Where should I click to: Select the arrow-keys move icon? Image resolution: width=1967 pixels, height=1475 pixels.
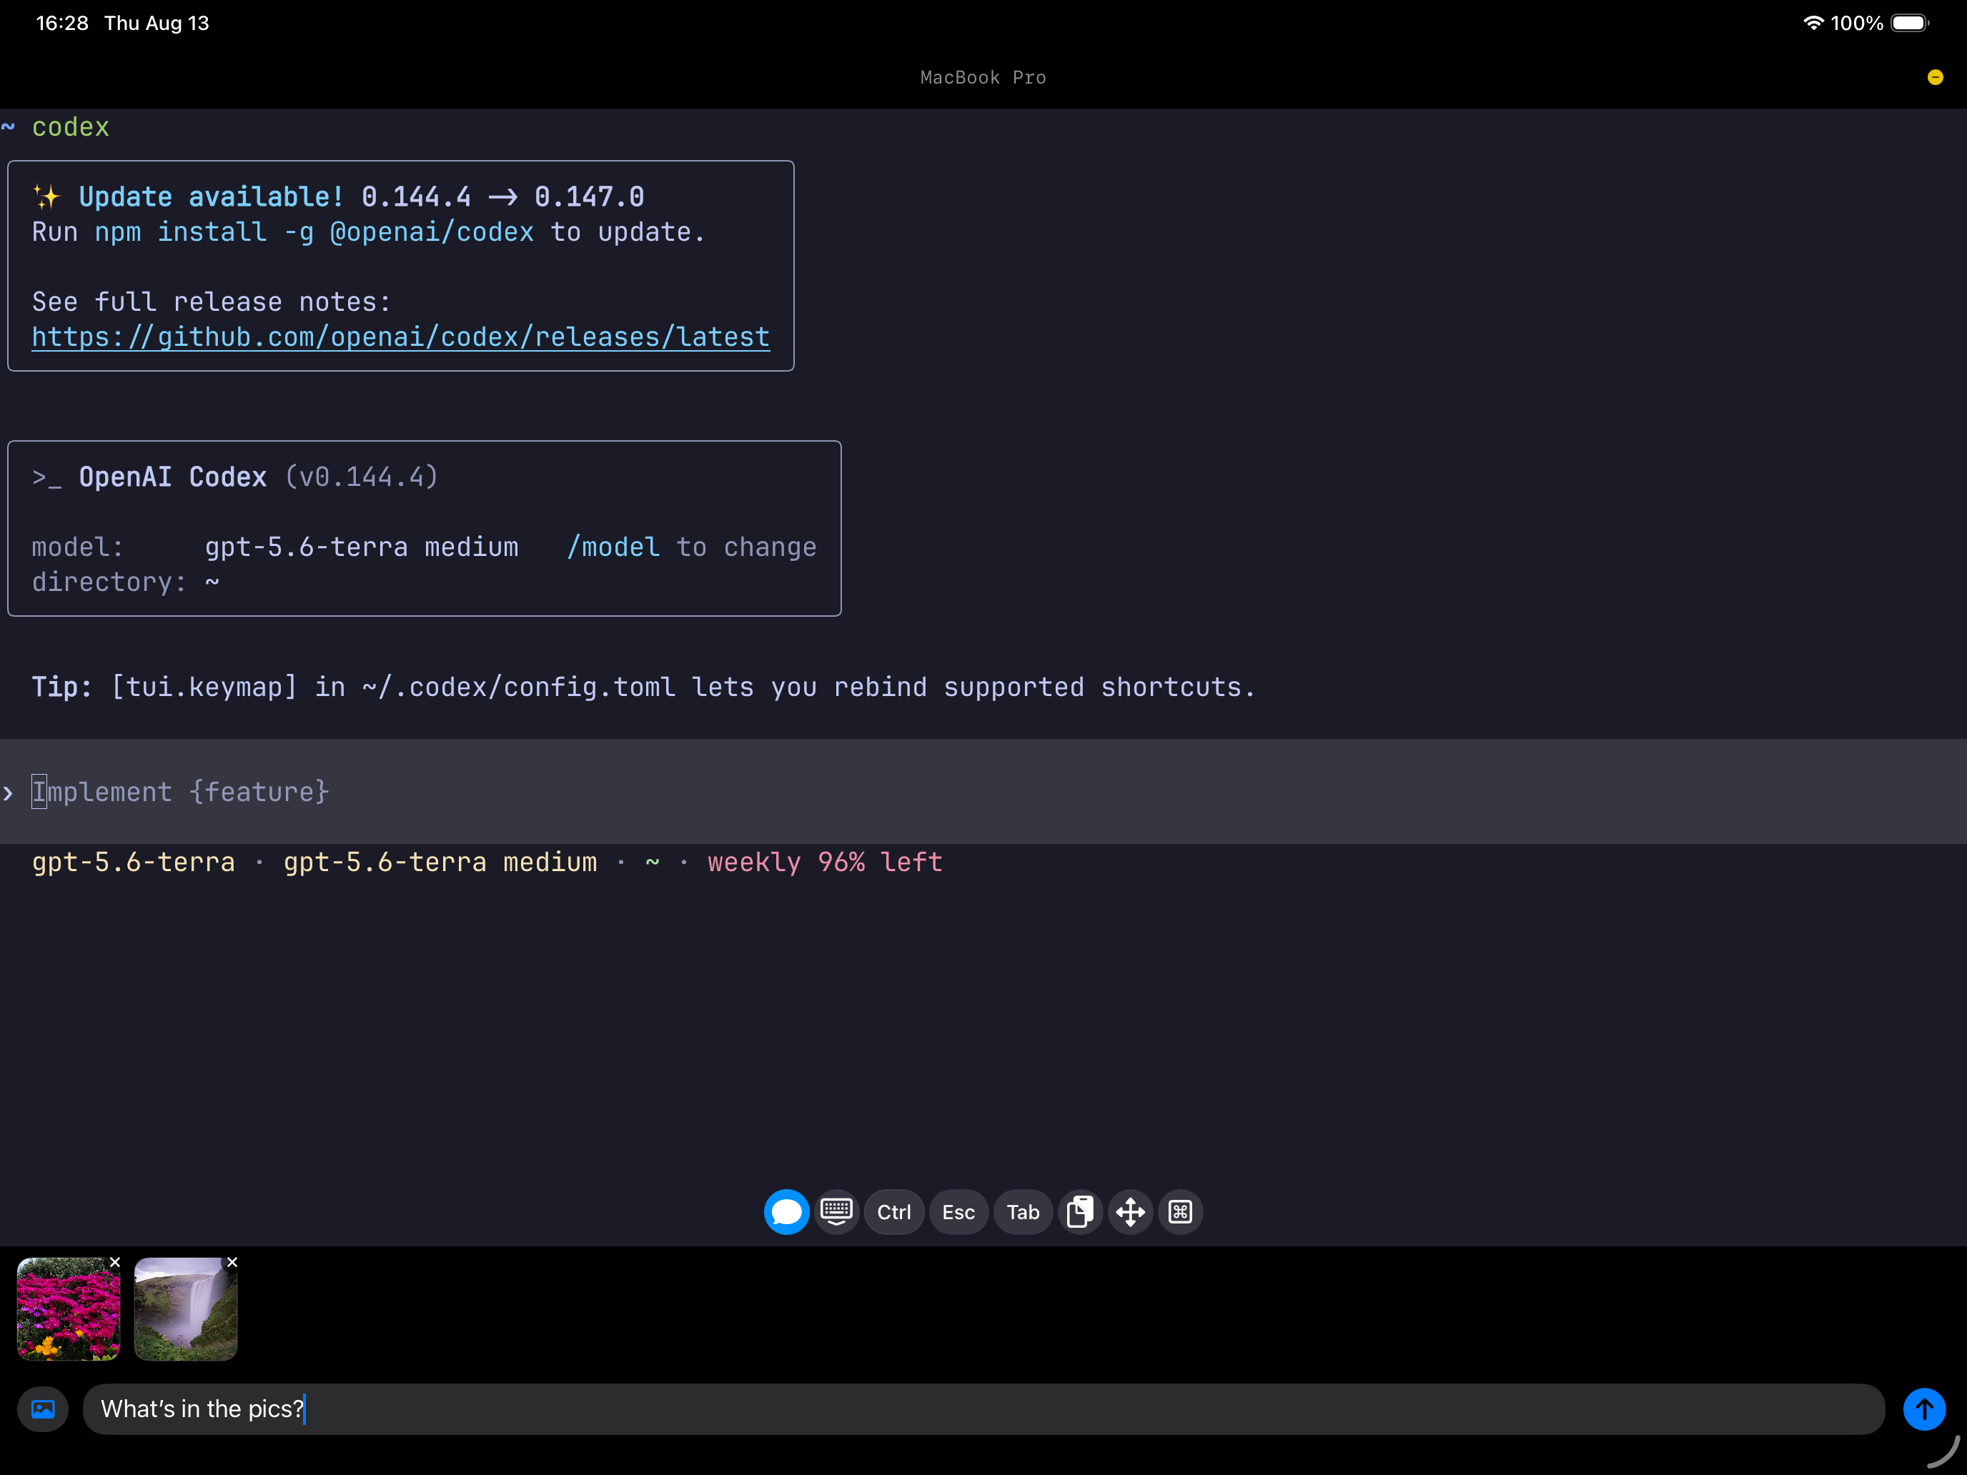1130,1212
